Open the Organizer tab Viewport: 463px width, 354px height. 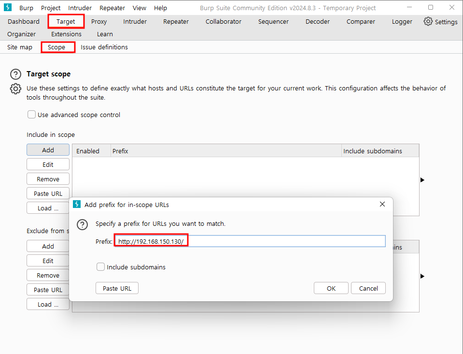click(22, 34)
